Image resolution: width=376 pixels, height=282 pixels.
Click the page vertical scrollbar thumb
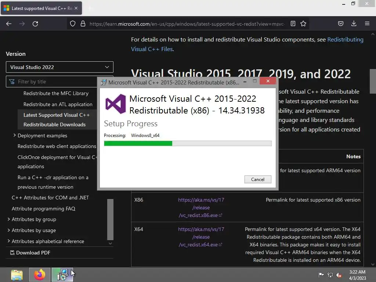coord(373,81)
